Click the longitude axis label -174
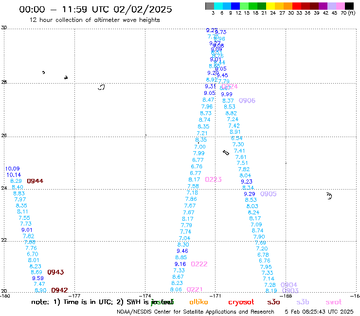 (x=145, y=296)
